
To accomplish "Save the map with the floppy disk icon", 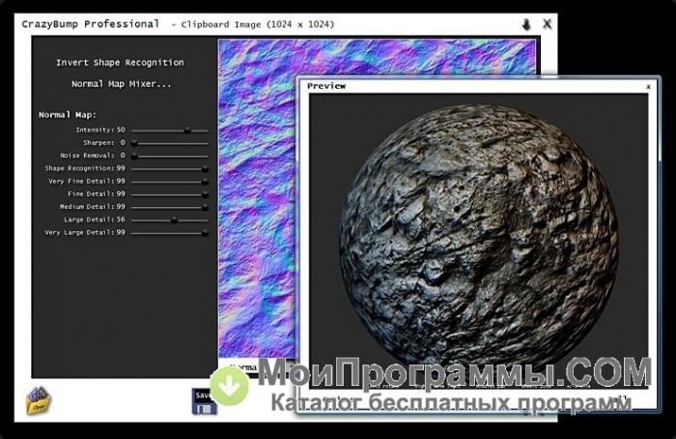I will coord(205,401).
